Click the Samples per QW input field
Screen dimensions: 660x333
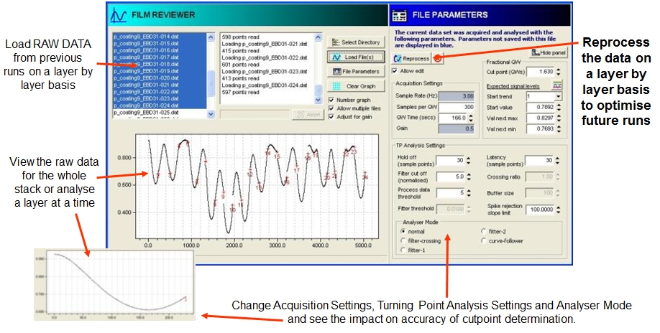pyautogui.click(x=457, y=107)
